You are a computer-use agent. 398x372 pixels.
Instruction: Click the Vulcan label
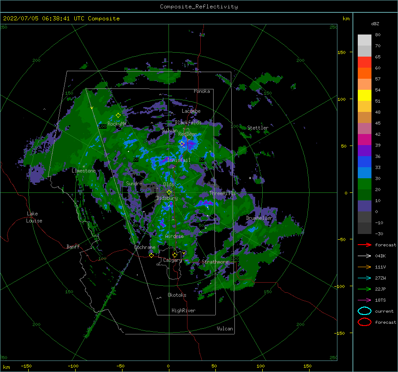click(225, 329)
